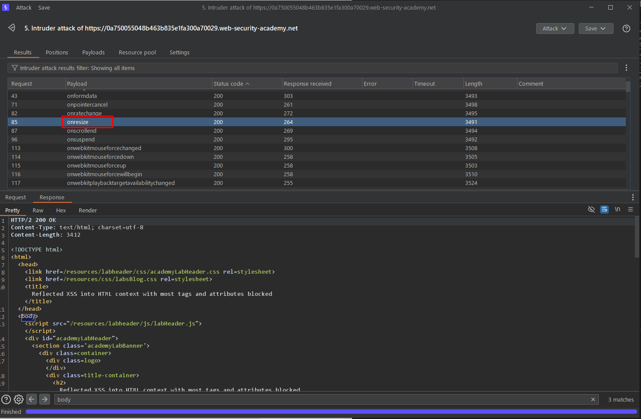Select the onwebkitplaybacktargetavailabilitychanged row
Screen dimensions: 641x419
click(317, 183)
